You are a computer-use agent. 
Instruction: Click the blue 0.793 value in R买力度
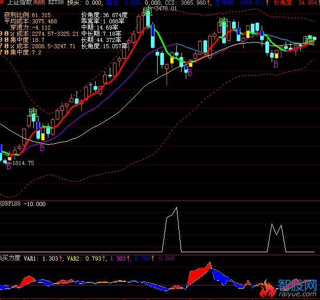pyautogui.click(x=144, y=258)
